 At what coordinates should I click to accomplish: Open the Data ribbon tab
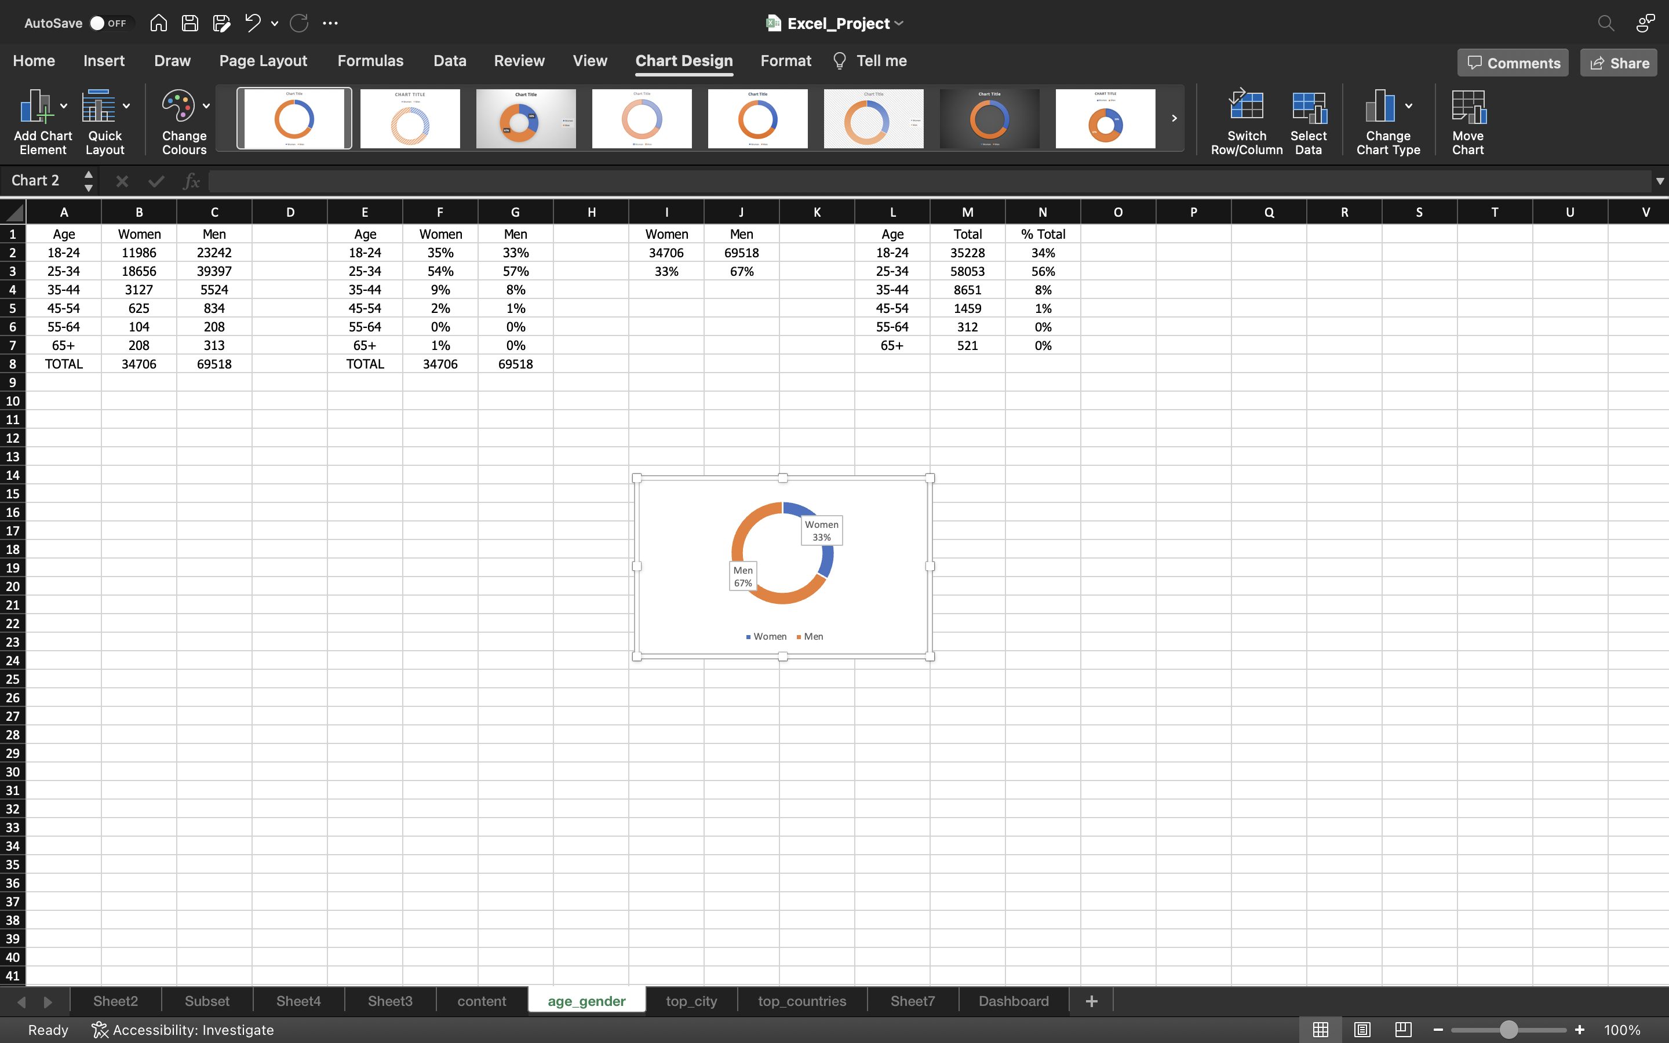point(450,61)
